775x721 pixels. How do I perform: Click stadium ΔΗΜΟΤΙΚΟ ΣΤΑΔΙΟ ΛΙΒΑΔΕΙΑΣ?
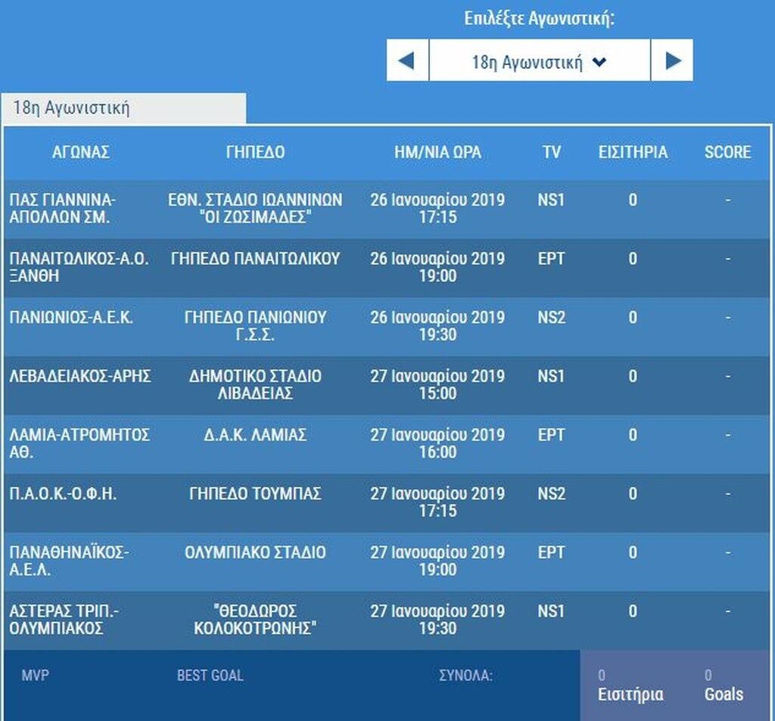(255, 384)
